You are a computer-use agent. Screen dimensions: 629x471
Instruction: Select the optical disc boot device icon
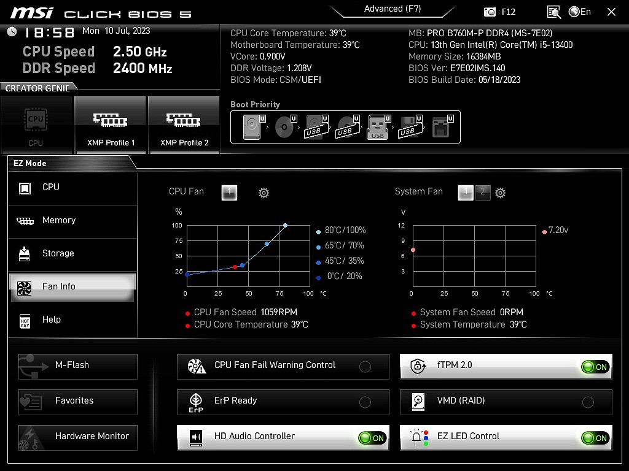click(x=285, y=127)
